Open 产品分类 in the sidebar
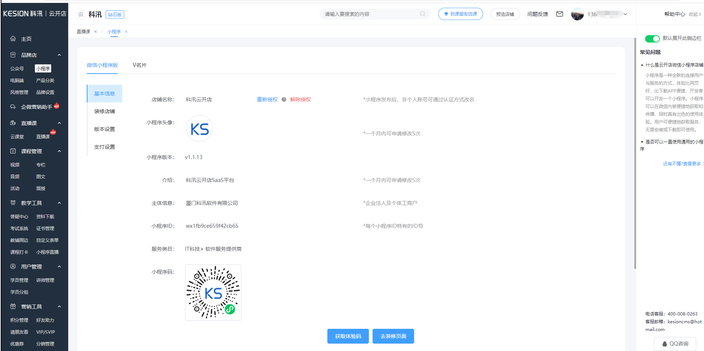The height and width of the screenshot is (351, 704). (45, 80)
